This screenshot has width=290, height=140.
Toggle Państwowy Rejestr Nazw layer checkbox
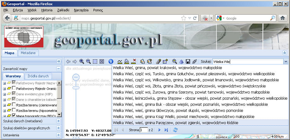click(x=14, y=83)
